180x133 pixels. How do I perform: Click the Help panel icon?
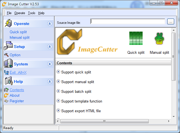[9, 81]
